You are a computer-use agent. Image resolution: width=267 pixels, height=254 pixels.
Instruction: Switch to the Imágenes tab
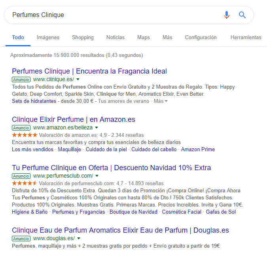48,37
